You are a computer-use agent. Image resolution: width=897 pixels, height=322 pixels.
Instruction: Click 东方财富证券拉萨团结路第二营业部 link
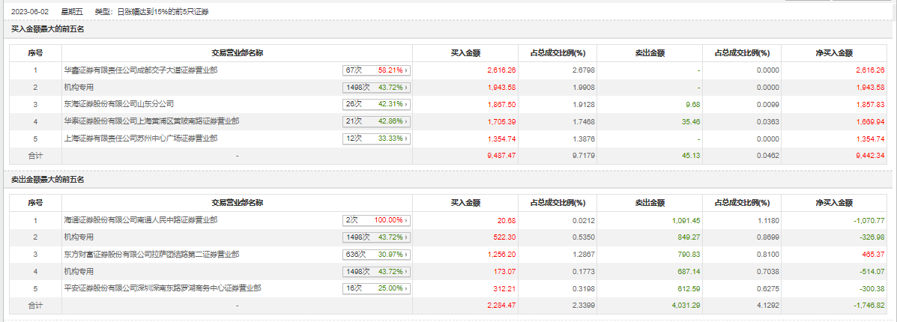click(x=151, y=255)
